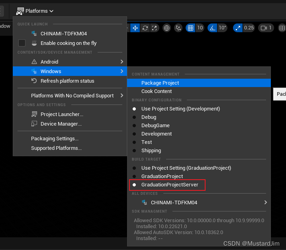Open the rotation snap value 10°
The image size is (286, 250).
222,28
